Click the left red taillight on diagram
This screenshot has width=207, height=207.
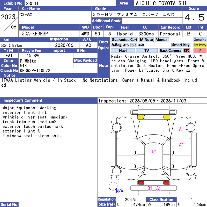click(141, 183)
